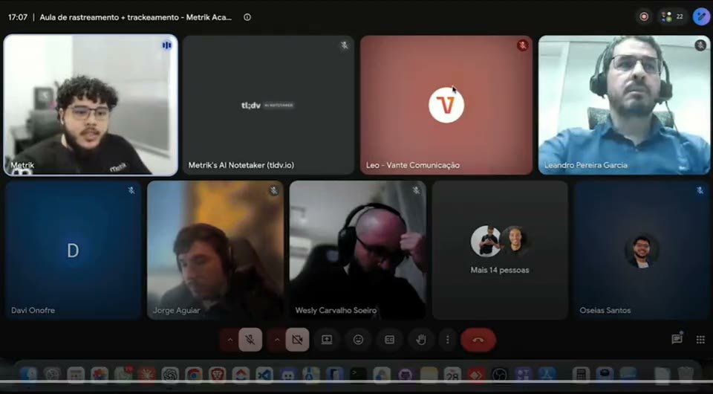Open Chrome from the dock
Screen dimensions: 713x394
coord(194,375)
